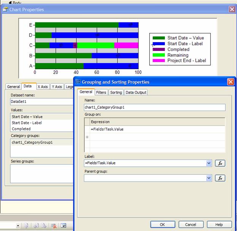Switch to the Sorting tab
This screenshot has height=231, width=237.
tap(116, 92)
